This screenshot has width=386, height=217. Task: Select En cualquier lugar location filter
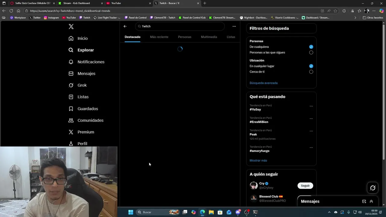311,66
